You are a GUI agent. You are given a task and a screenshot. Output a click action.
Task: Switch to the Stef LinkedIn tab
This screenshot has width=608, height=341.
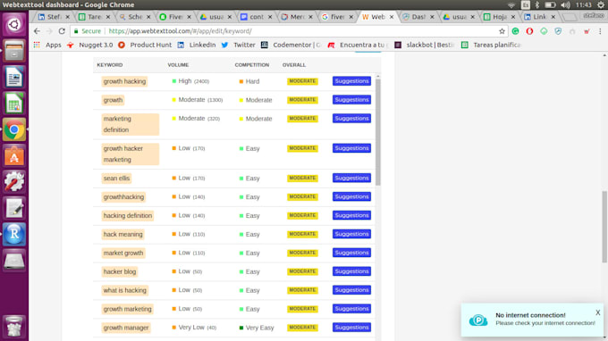tap(54, 17)
